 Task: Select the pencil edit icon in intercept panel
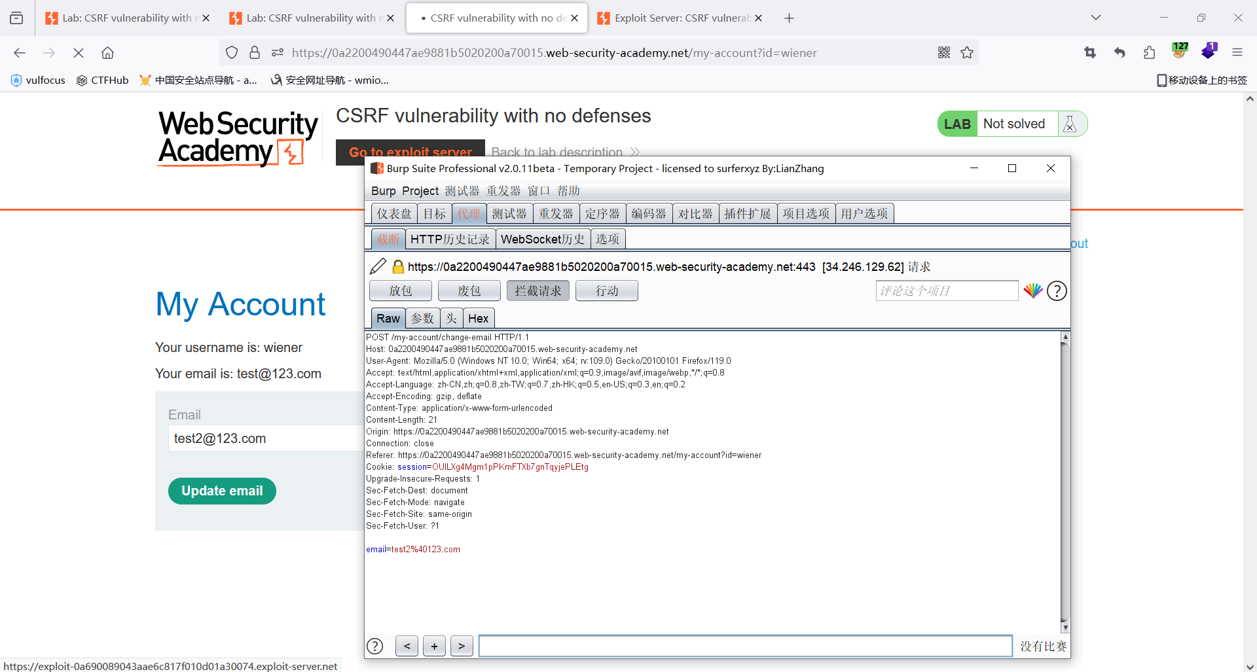(378, 266)
